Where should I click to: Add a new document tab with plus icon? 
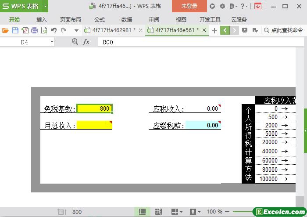pyautogui.click(x=214, y=30)
